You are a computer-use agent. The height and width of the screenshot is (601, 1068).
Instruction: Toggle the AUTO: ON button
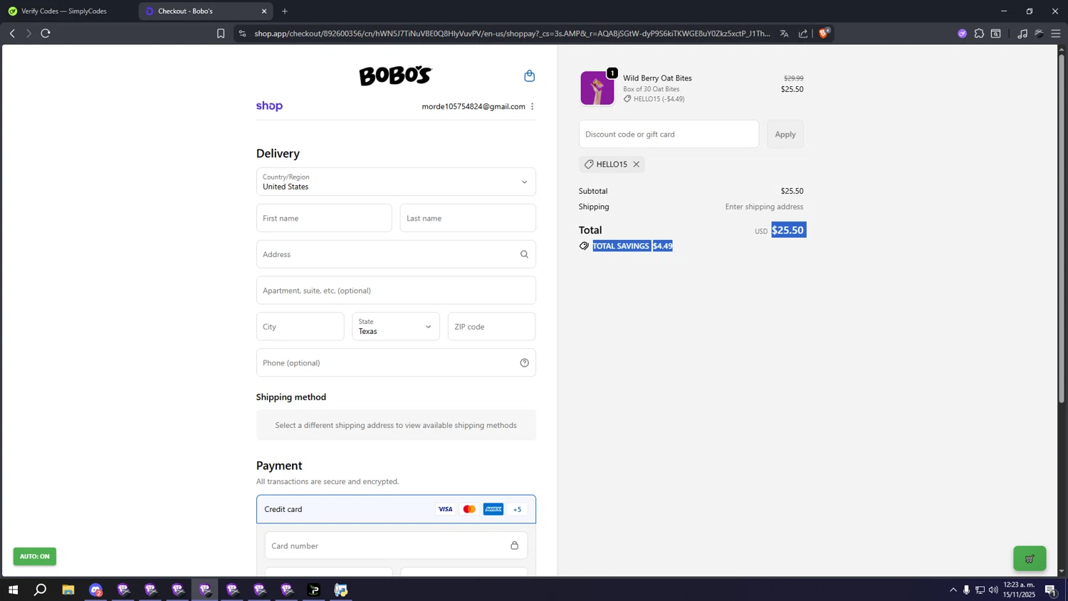coord(34,556)
